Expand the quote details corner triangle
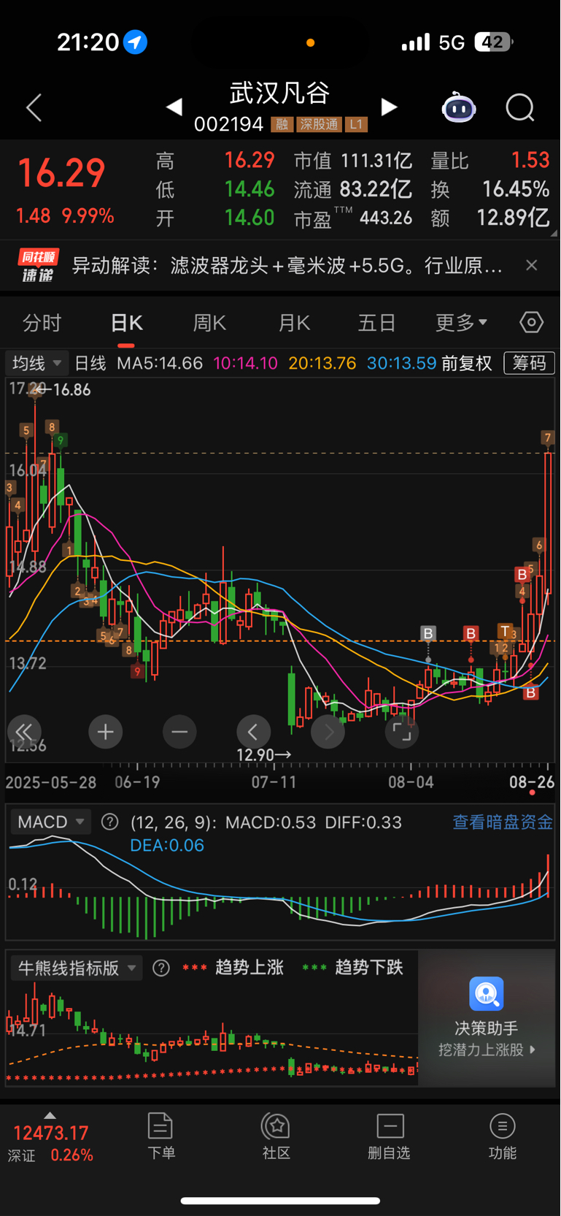The width and height of the screenshot is (561, 1216). pyautogui.click(x=554, y=234)
